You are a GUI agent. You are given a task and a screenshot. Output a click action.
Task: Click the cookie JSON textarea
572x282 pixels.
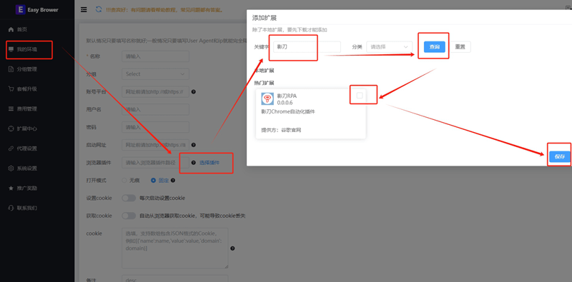(174, 248)
